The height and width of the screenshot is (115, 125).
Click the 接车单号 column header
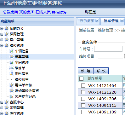coord(105,78)
